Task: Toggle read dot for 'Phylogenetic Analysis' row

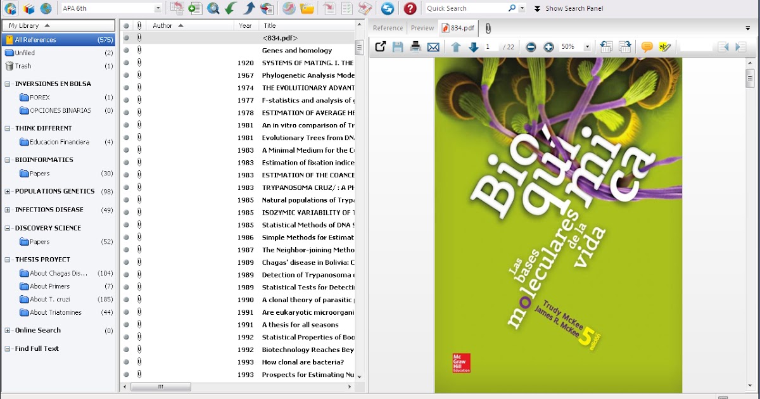Action: pos(126,75)
